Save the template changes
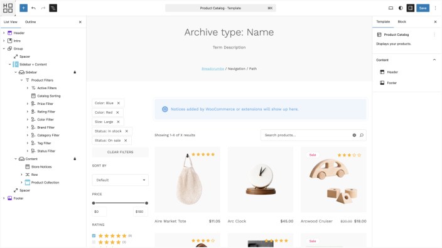 423,8
